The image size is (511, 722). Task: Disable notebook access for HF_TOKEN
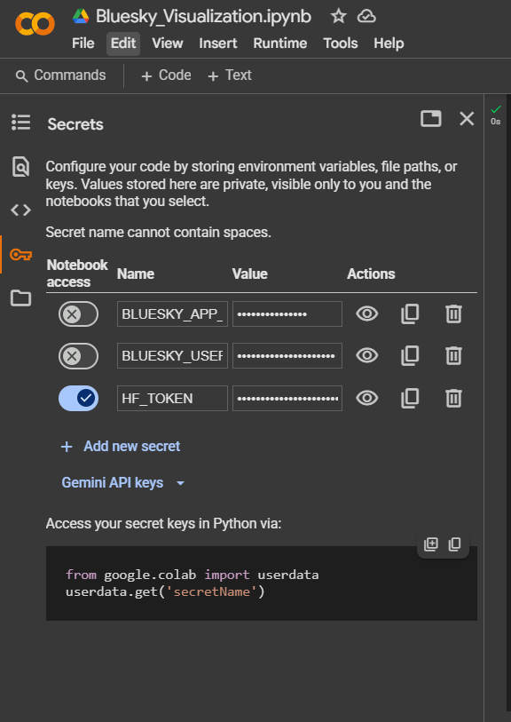click(x=78, y=398)
